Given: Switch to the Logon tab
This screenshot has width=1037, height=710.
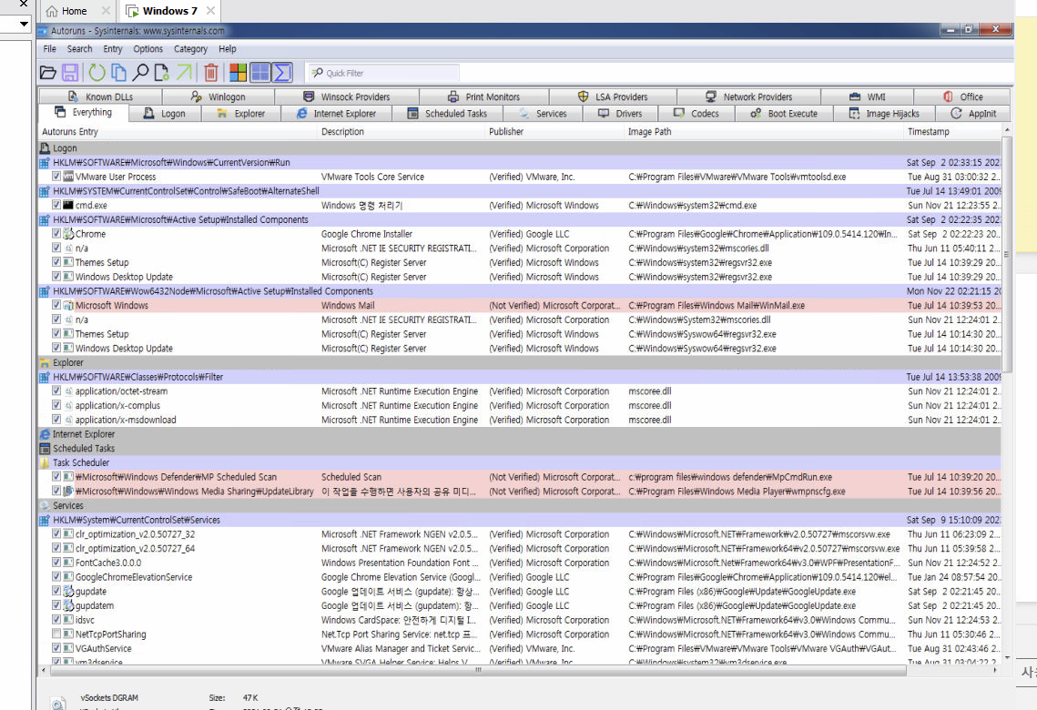Looking at the screenshot, I should click(165, 114).
